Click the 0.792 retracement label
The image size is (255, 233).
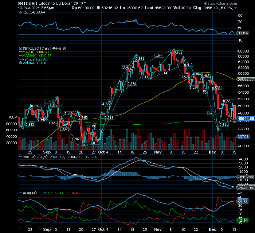click(35, 106)
